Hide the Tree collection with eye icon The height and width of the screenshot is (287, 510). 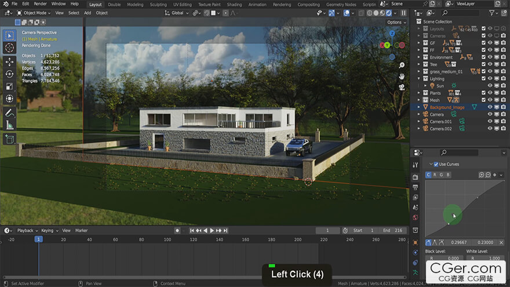[x=490, y=64]
